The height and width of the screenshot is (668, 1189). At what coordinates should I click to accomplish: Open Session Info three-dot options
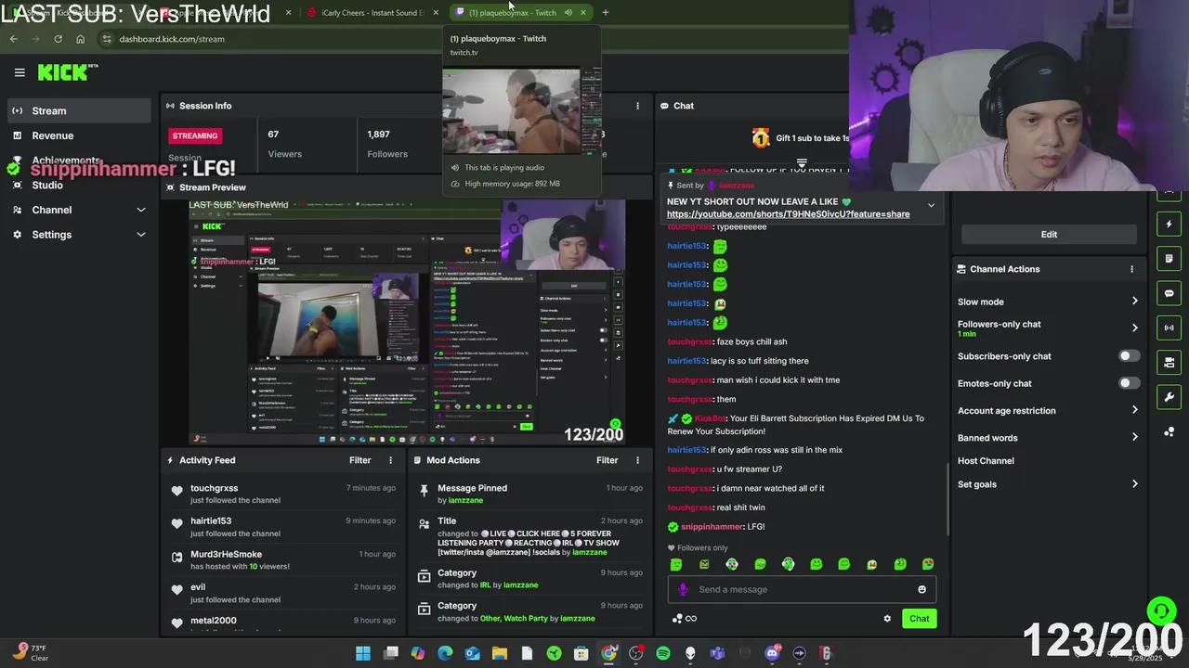(637, 106)
